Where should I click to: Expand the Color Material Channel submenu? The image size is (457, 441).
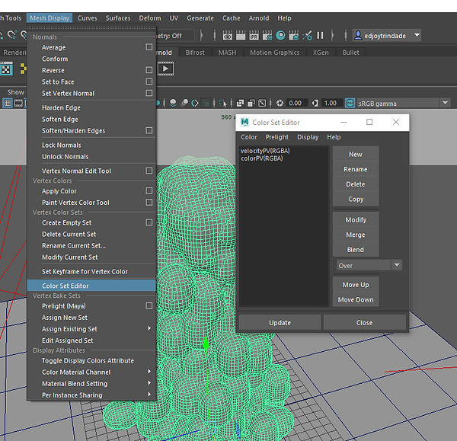point(149,372)
